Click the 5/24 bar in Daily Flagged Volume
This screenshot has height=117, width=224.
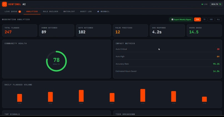pyautogui.click(x=143, y=95)
